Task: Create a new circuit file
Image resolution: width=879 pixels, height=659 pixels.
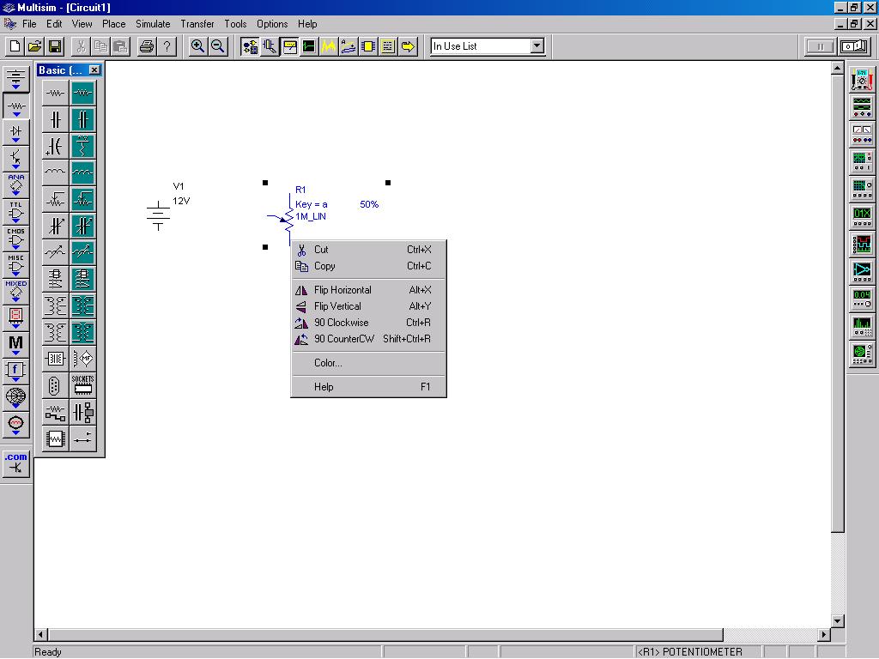Action: click(x=15, y=46)
